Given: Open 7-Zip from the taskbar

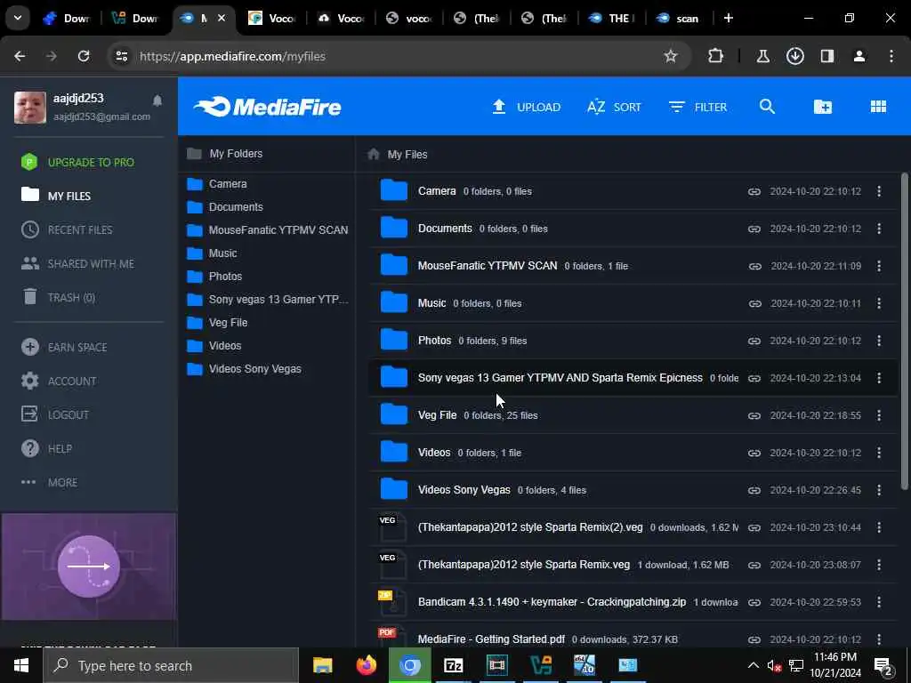Looking at the screenshot, I should click(453, 665).
